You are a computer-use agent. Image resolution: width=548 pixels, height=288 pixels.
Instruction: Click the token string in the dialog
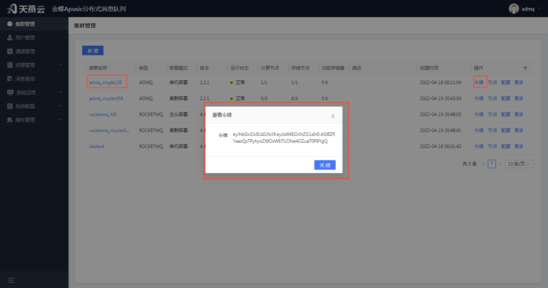click(x=284, y=138)
